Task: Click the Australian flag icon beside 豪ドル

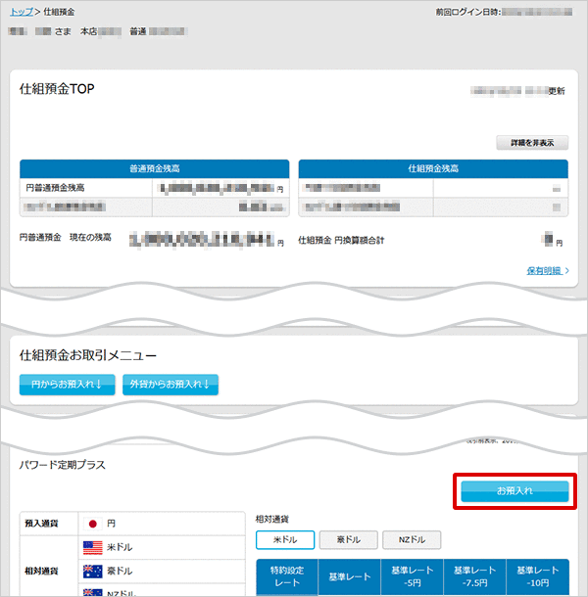Action: (93, 571)
